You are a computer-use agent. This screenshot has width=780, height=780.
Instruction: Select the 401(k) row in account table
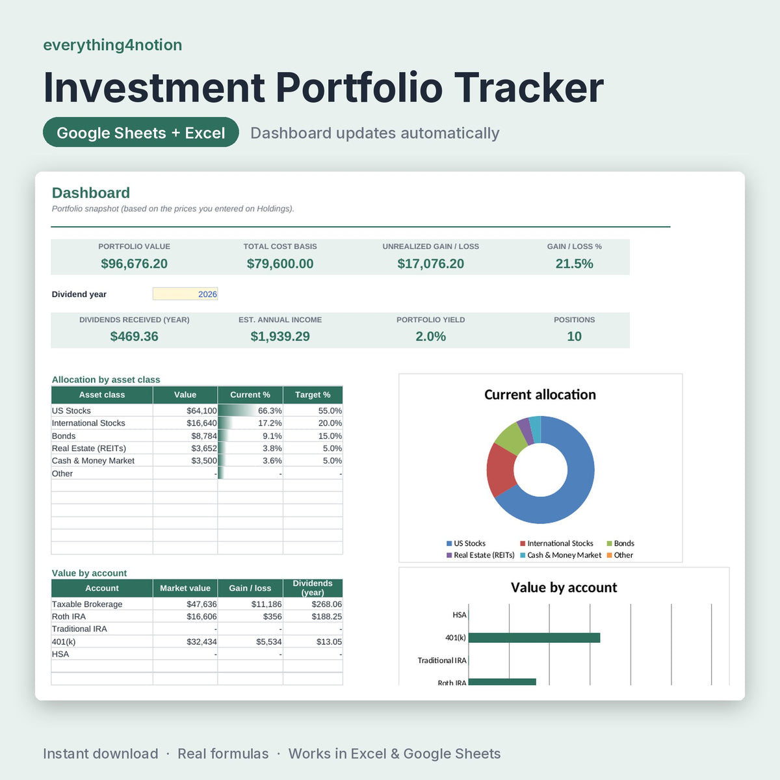197,642
